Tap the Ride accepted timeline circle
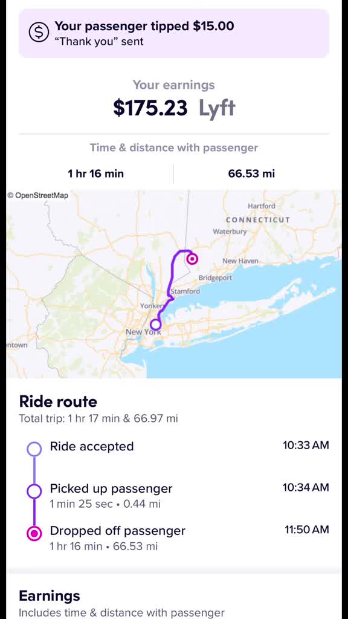The image size is (348, 619). click(x=34, y=449)
